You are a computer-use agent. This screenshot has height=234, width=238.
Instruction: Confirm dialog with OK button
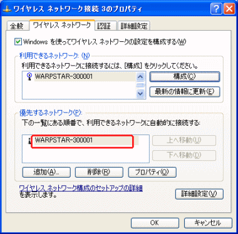[155, 223]
